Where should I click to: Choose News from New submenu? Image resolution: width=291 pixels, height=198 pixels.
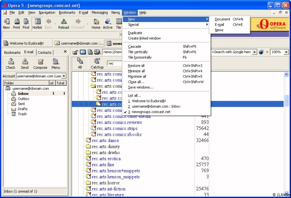[230, 30]
